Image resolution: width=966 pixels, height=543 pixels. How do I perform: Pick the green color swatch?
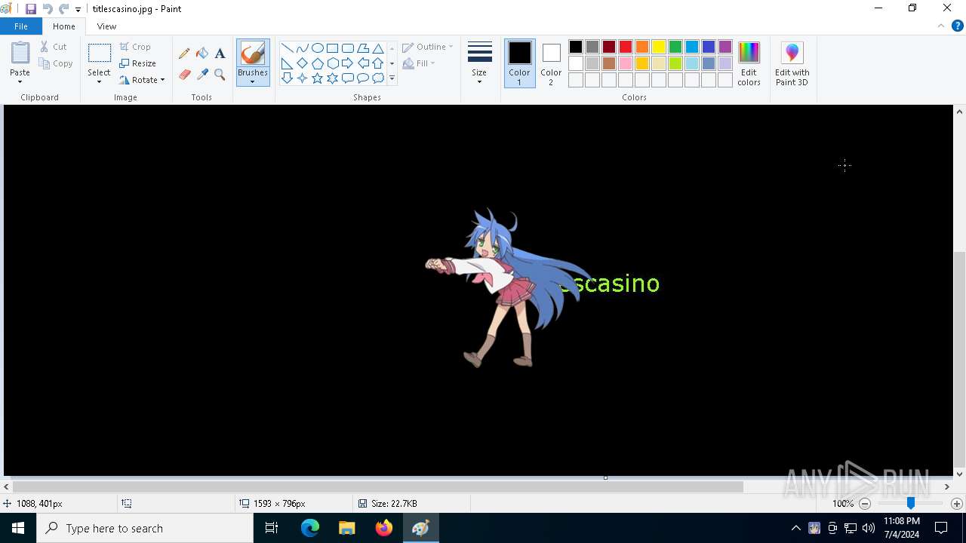click(x=675, y=47)
